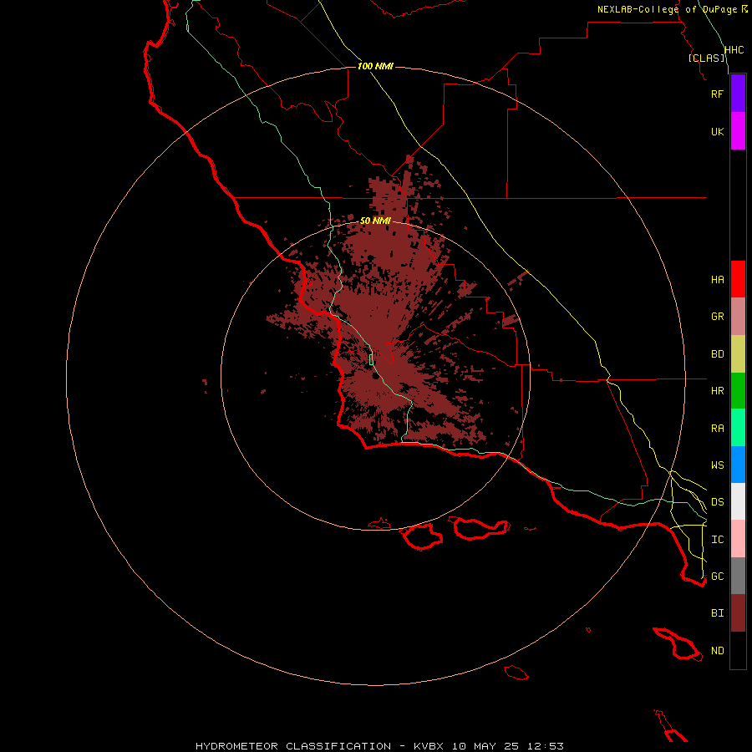Click the HYDROMETEOR CLASSIFICATION title text

pos(293,746)
